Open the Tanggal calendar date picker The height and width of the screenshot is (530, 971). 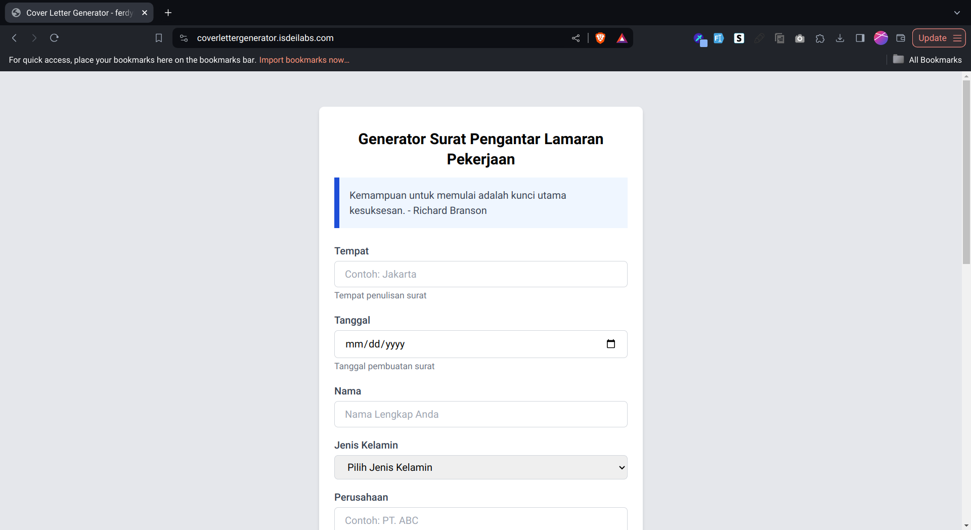pyautogui.click(x=611, y=344)
